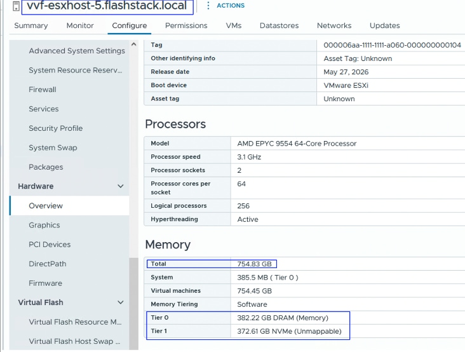Open Firmware under Hardware

click(45, 283)
